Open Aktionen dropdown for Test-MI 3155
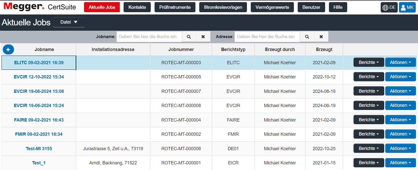 pyautogui.click(x=400, y=148)
